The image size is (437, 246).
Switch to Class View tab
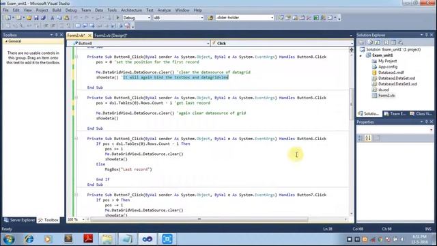coord(421,114)
